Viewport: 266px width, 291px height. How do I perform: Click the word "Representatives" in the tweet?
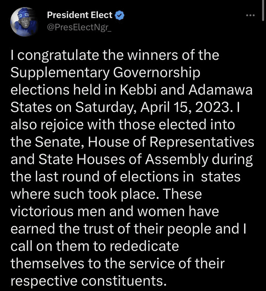pos(202,142)
